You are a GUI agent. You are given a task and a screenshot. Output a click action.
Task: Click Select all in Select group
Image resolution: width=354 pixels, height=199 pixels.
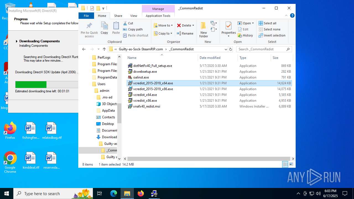click(267, 23)
